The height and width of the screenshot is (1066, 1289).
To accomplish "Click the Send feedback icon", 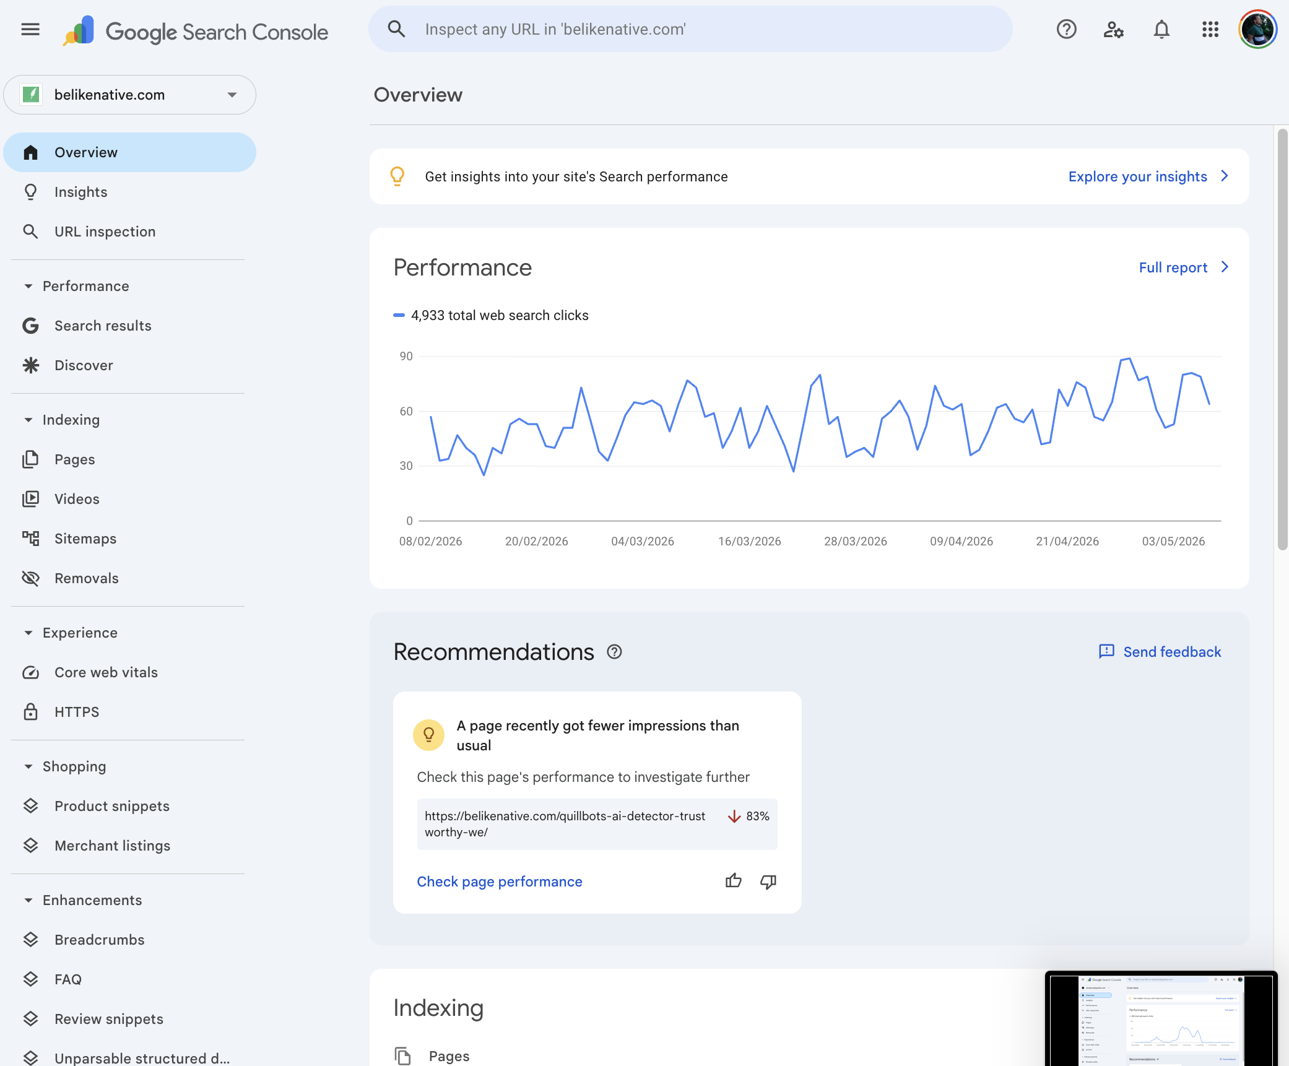I will (1106, 652).
